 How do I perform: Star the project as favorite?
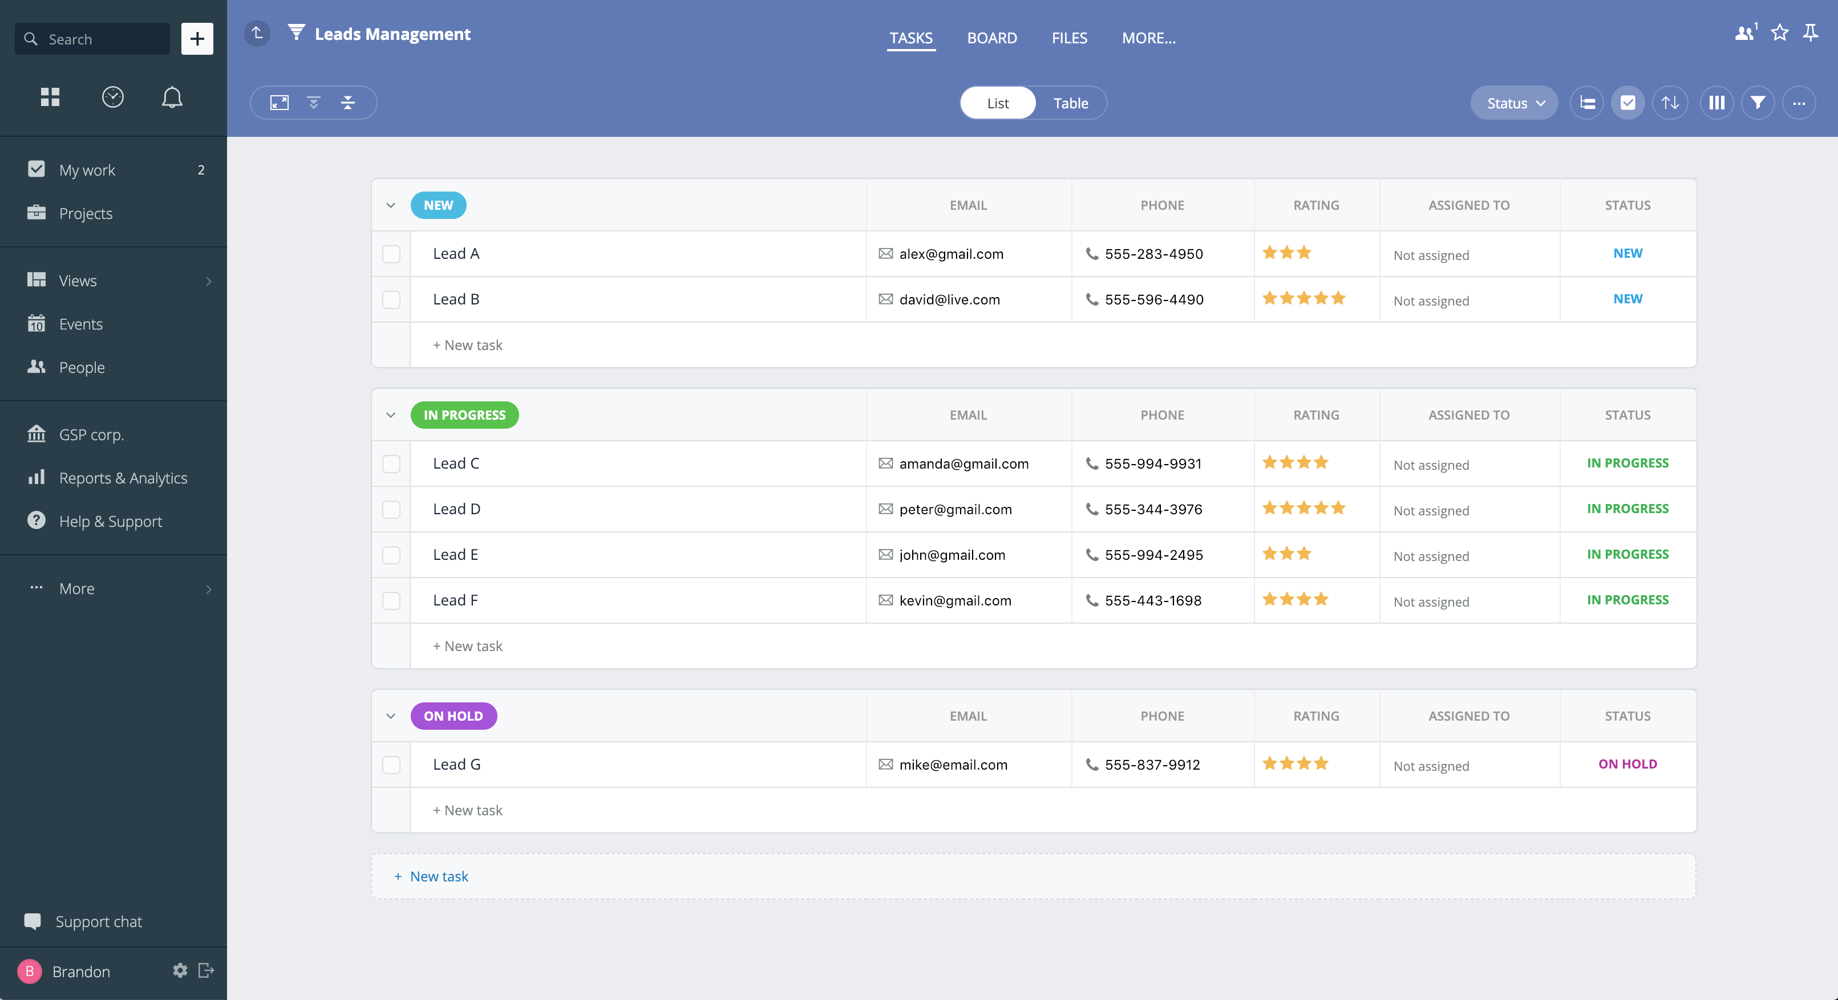pos(1779,32)
